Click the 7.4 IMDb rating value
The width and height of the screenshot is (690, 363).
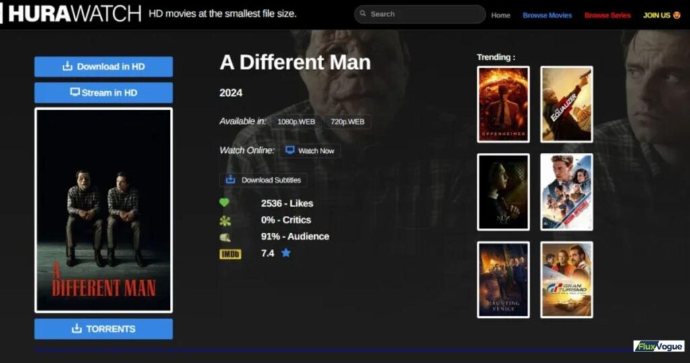268,253
